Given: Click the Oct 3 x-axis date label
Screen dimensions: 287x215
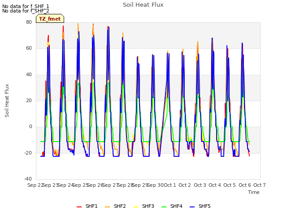Looking at the screenshot, I should click(x=200, y=185).
